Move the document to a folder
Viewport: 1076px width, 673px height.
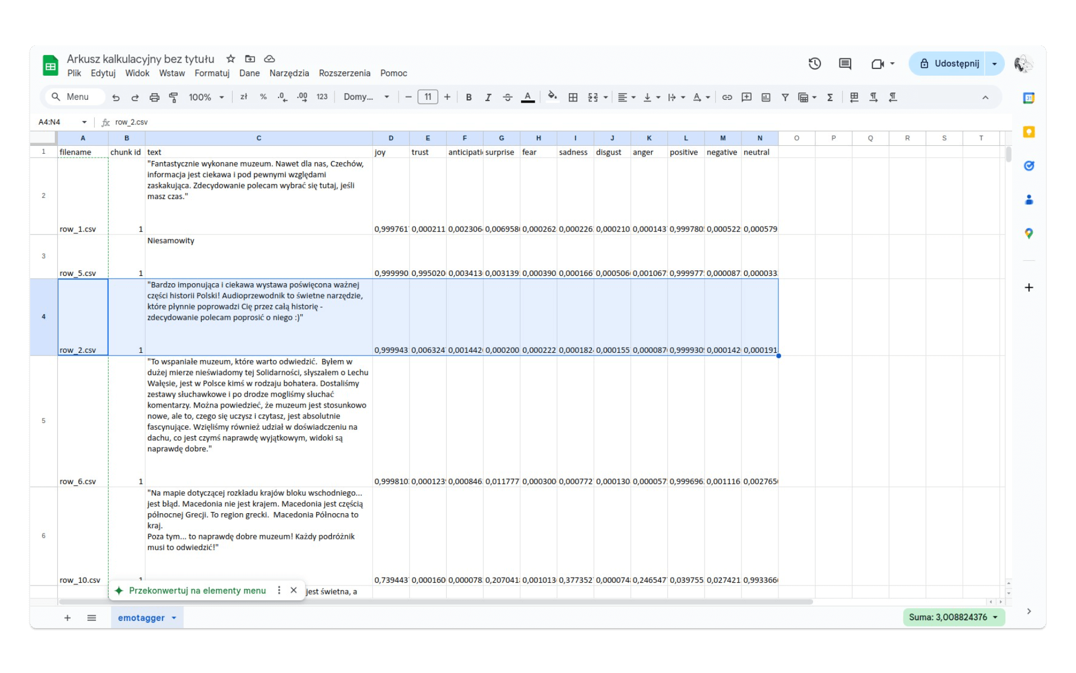[250, 59]
